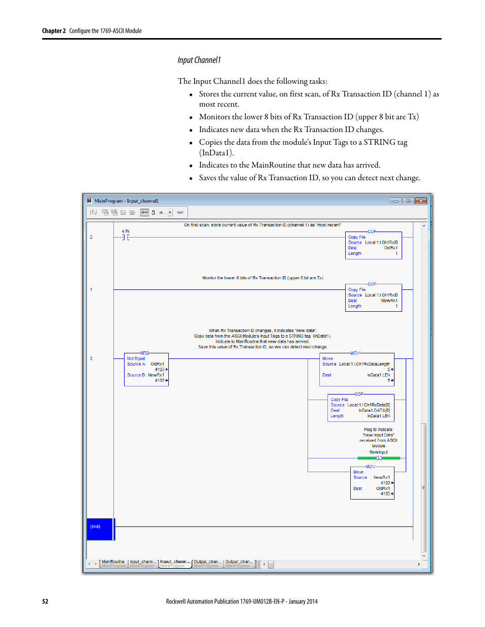Click the horizontal scrollbar left arrow
This screenshot has height=627, width=485.
pos(264,564)
